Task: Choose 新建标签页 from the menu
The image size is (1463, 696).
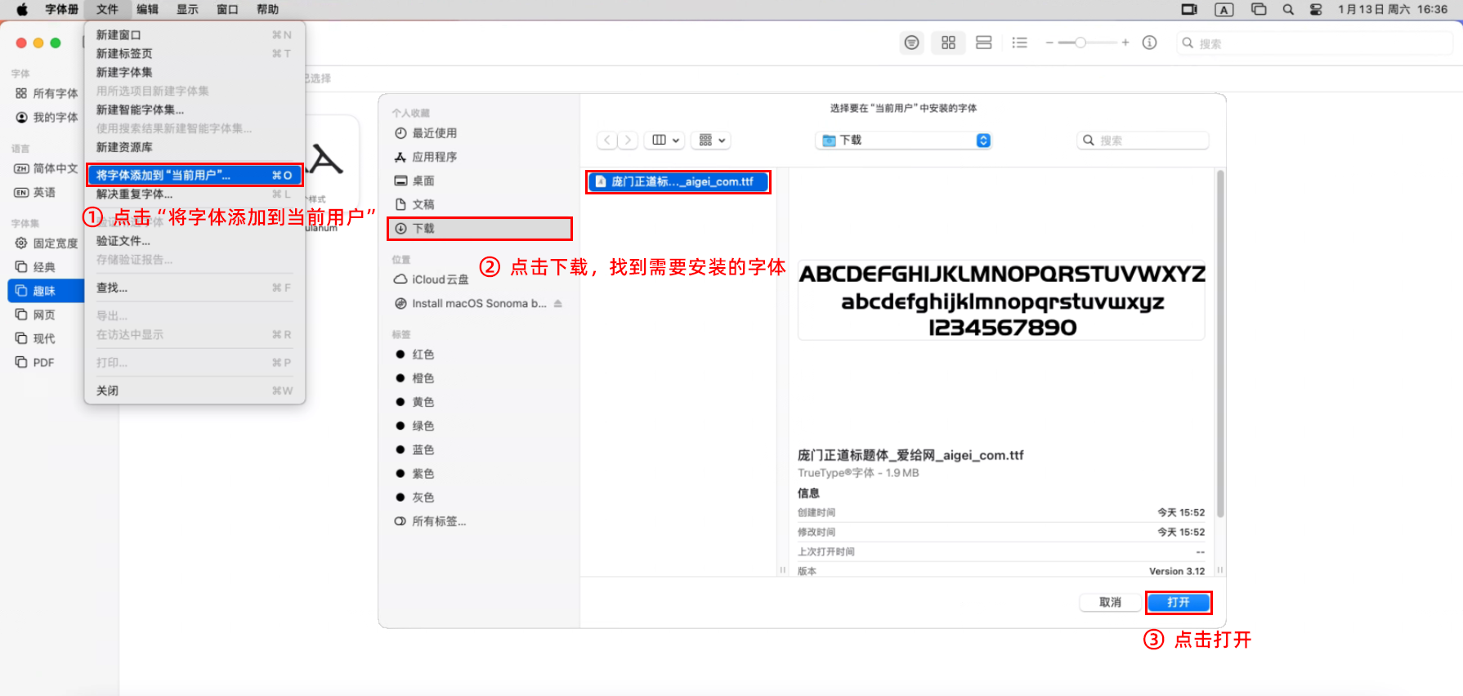Action: [x=195, y=54]
